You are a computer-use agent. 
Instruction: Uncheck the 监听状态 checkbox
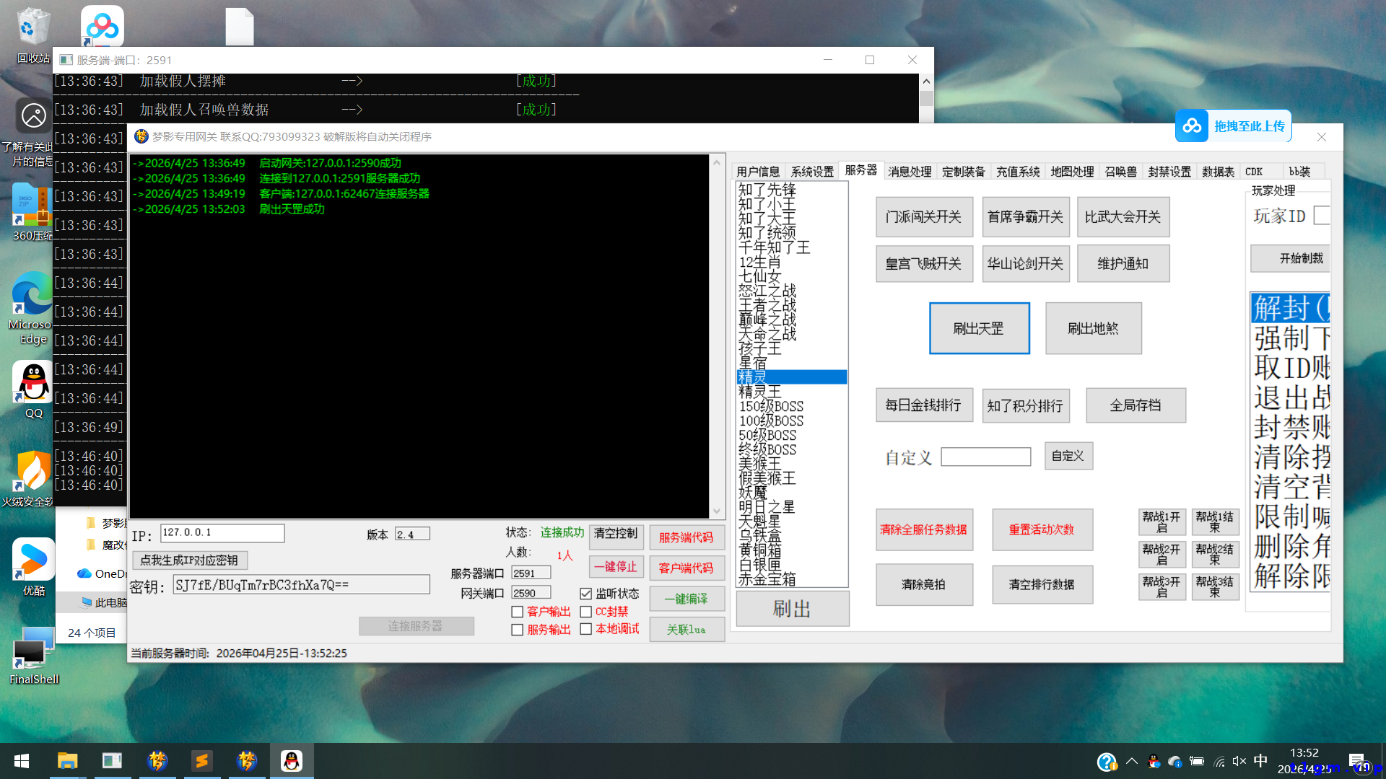coord(586,593)
